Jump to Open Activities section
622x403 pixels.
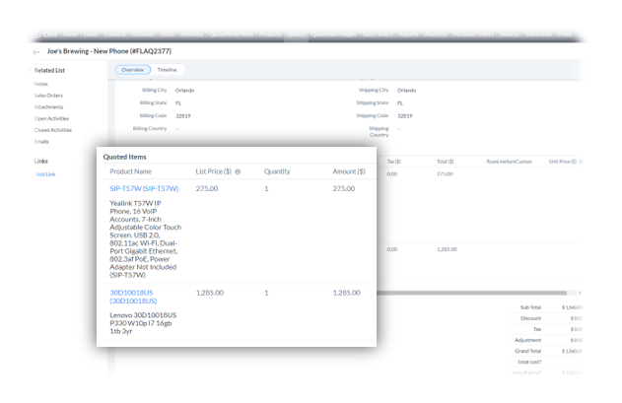coord(51,118)
